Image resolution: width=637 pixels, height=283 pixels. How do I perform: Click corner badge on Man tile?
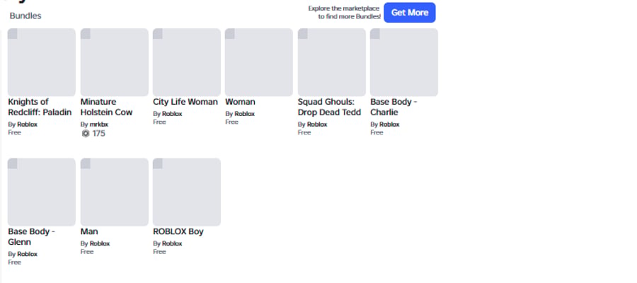coord(86,163)
